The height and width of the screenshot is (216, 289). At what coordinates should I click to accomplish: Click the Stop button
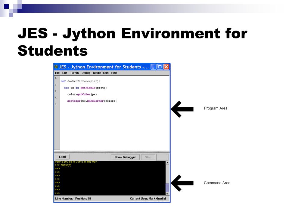[148, 157]
